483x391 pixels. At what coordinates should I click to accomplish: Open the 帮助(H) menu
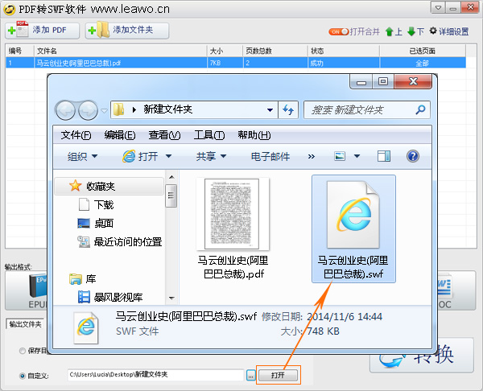254,135
